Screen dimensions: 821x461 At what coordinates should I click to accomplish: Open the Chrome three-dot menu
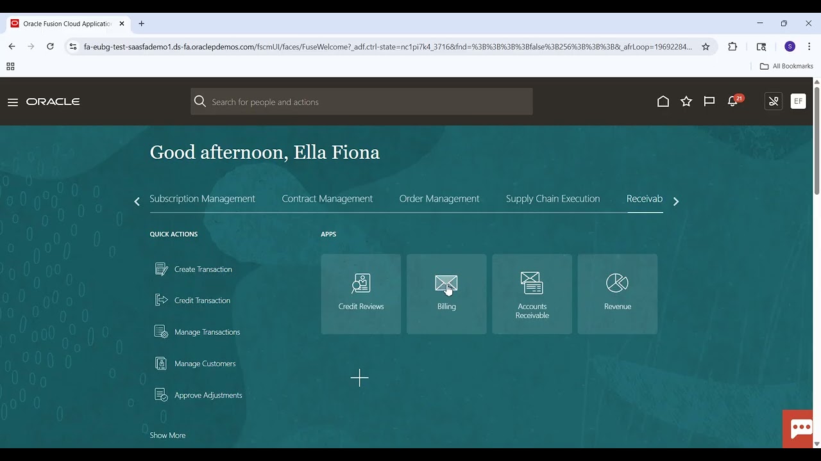[x=809, y=47]
